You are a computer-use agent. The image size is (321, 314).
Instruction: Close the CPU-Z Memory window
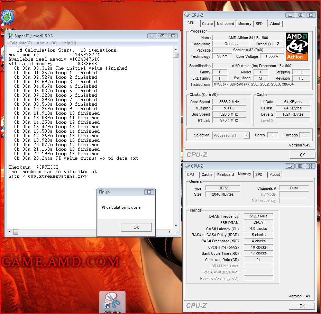point(310,166)
